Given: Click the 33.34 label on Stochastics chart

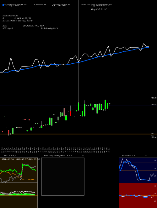Looking at the screenshot, I should point(153,175).
